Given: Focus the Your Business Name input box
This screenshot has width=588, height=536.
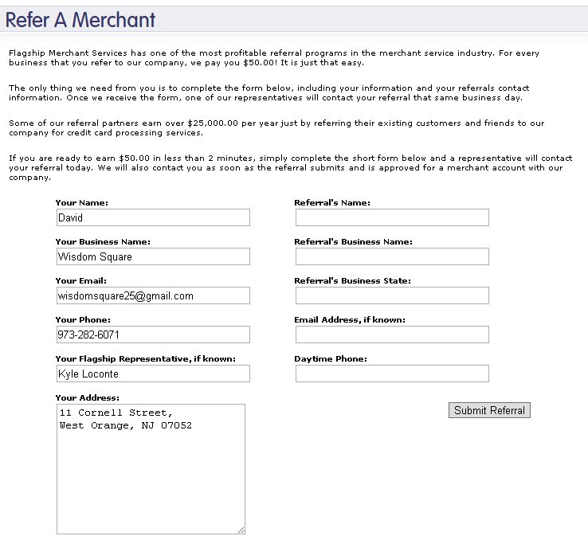Looking at the screenshot, I should tap(152, 256).
